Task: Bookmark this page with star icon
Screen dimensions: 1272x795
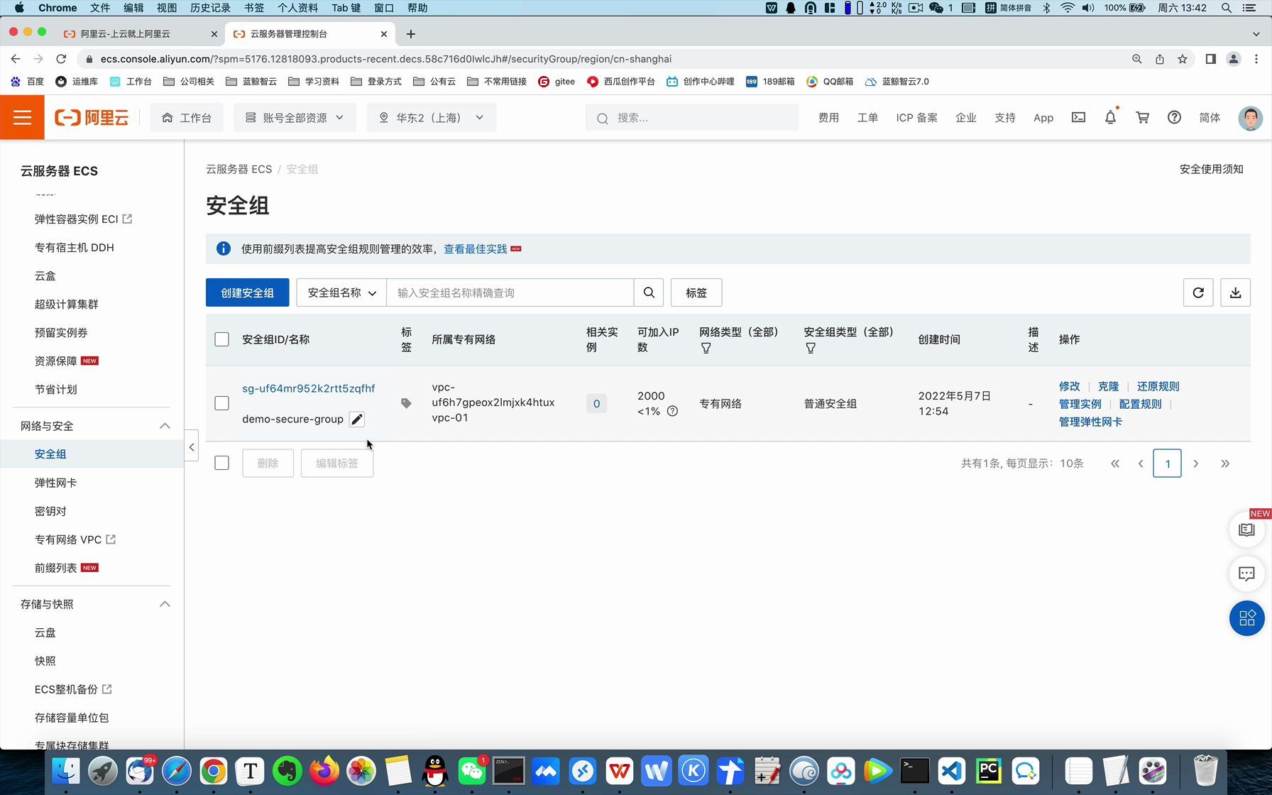Action: pos(1183,59)
